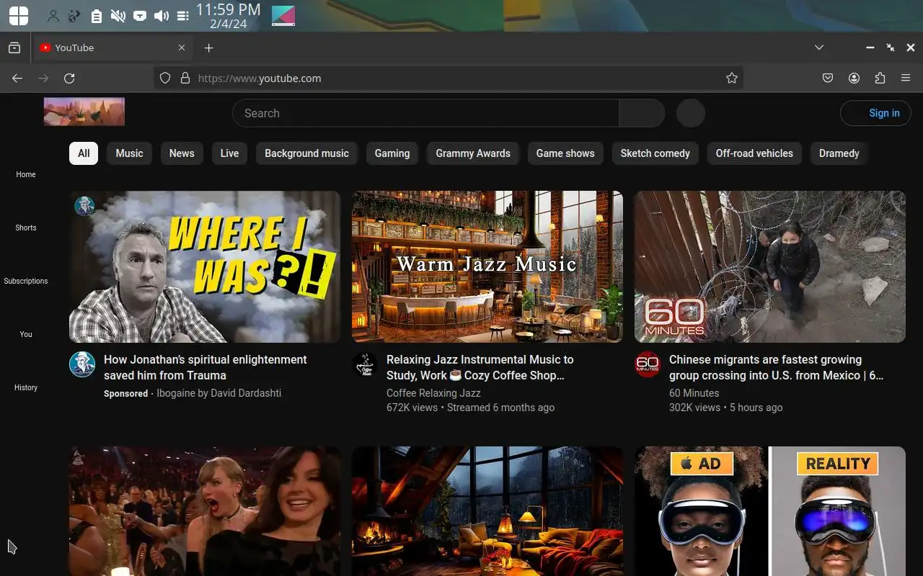
Task: Select the Grammy Awards chip
Action: coord(473,153)
